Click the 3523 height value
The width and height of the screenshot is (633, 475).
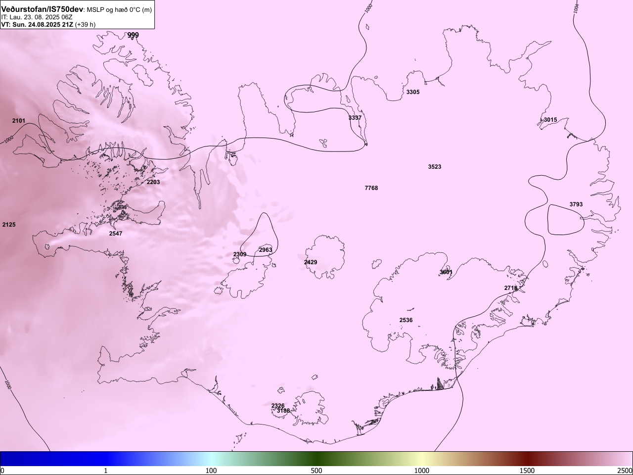click(435, 167)
